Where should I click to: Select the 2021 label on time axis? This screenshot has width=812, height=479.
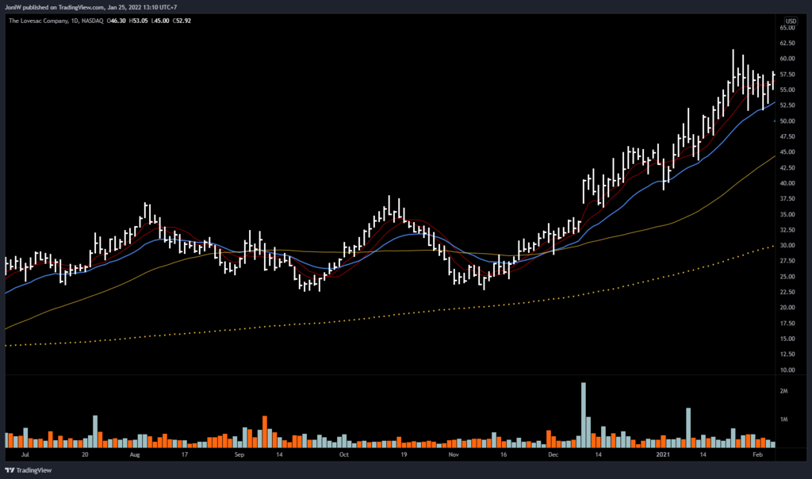[665, 456]
